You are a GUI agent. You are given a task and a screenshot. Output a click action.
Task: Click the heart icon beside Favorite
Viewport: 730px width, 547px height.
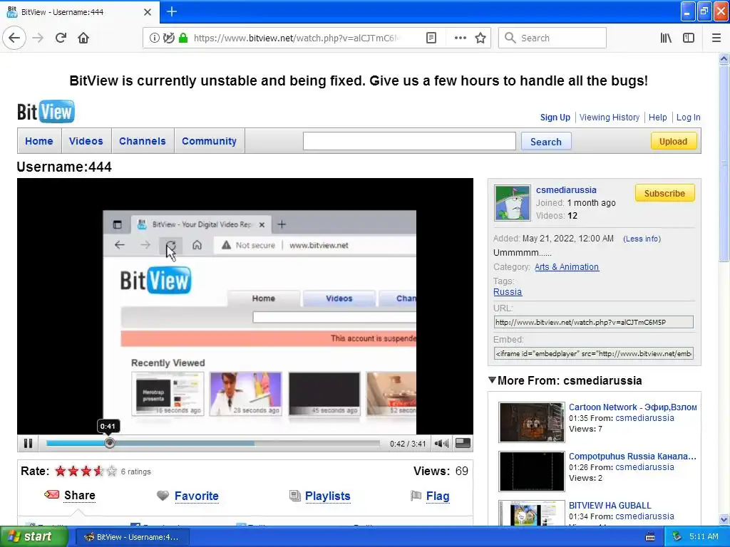pyautogui.click(x=163, y=496)
